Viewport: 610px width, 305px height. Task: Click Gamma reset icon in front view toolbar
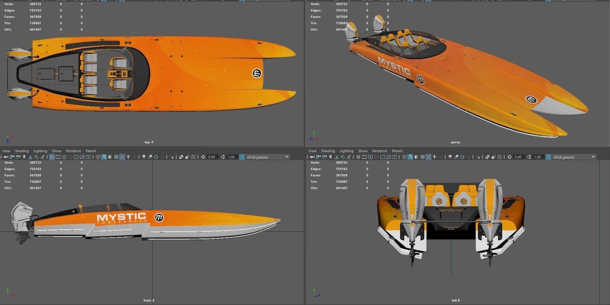pos(222,157)
